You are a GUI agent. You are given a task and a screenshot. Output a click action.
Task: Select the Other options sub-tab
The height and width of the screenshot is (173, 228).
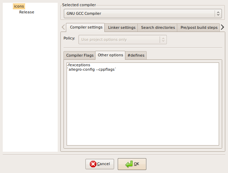[110, 55]
